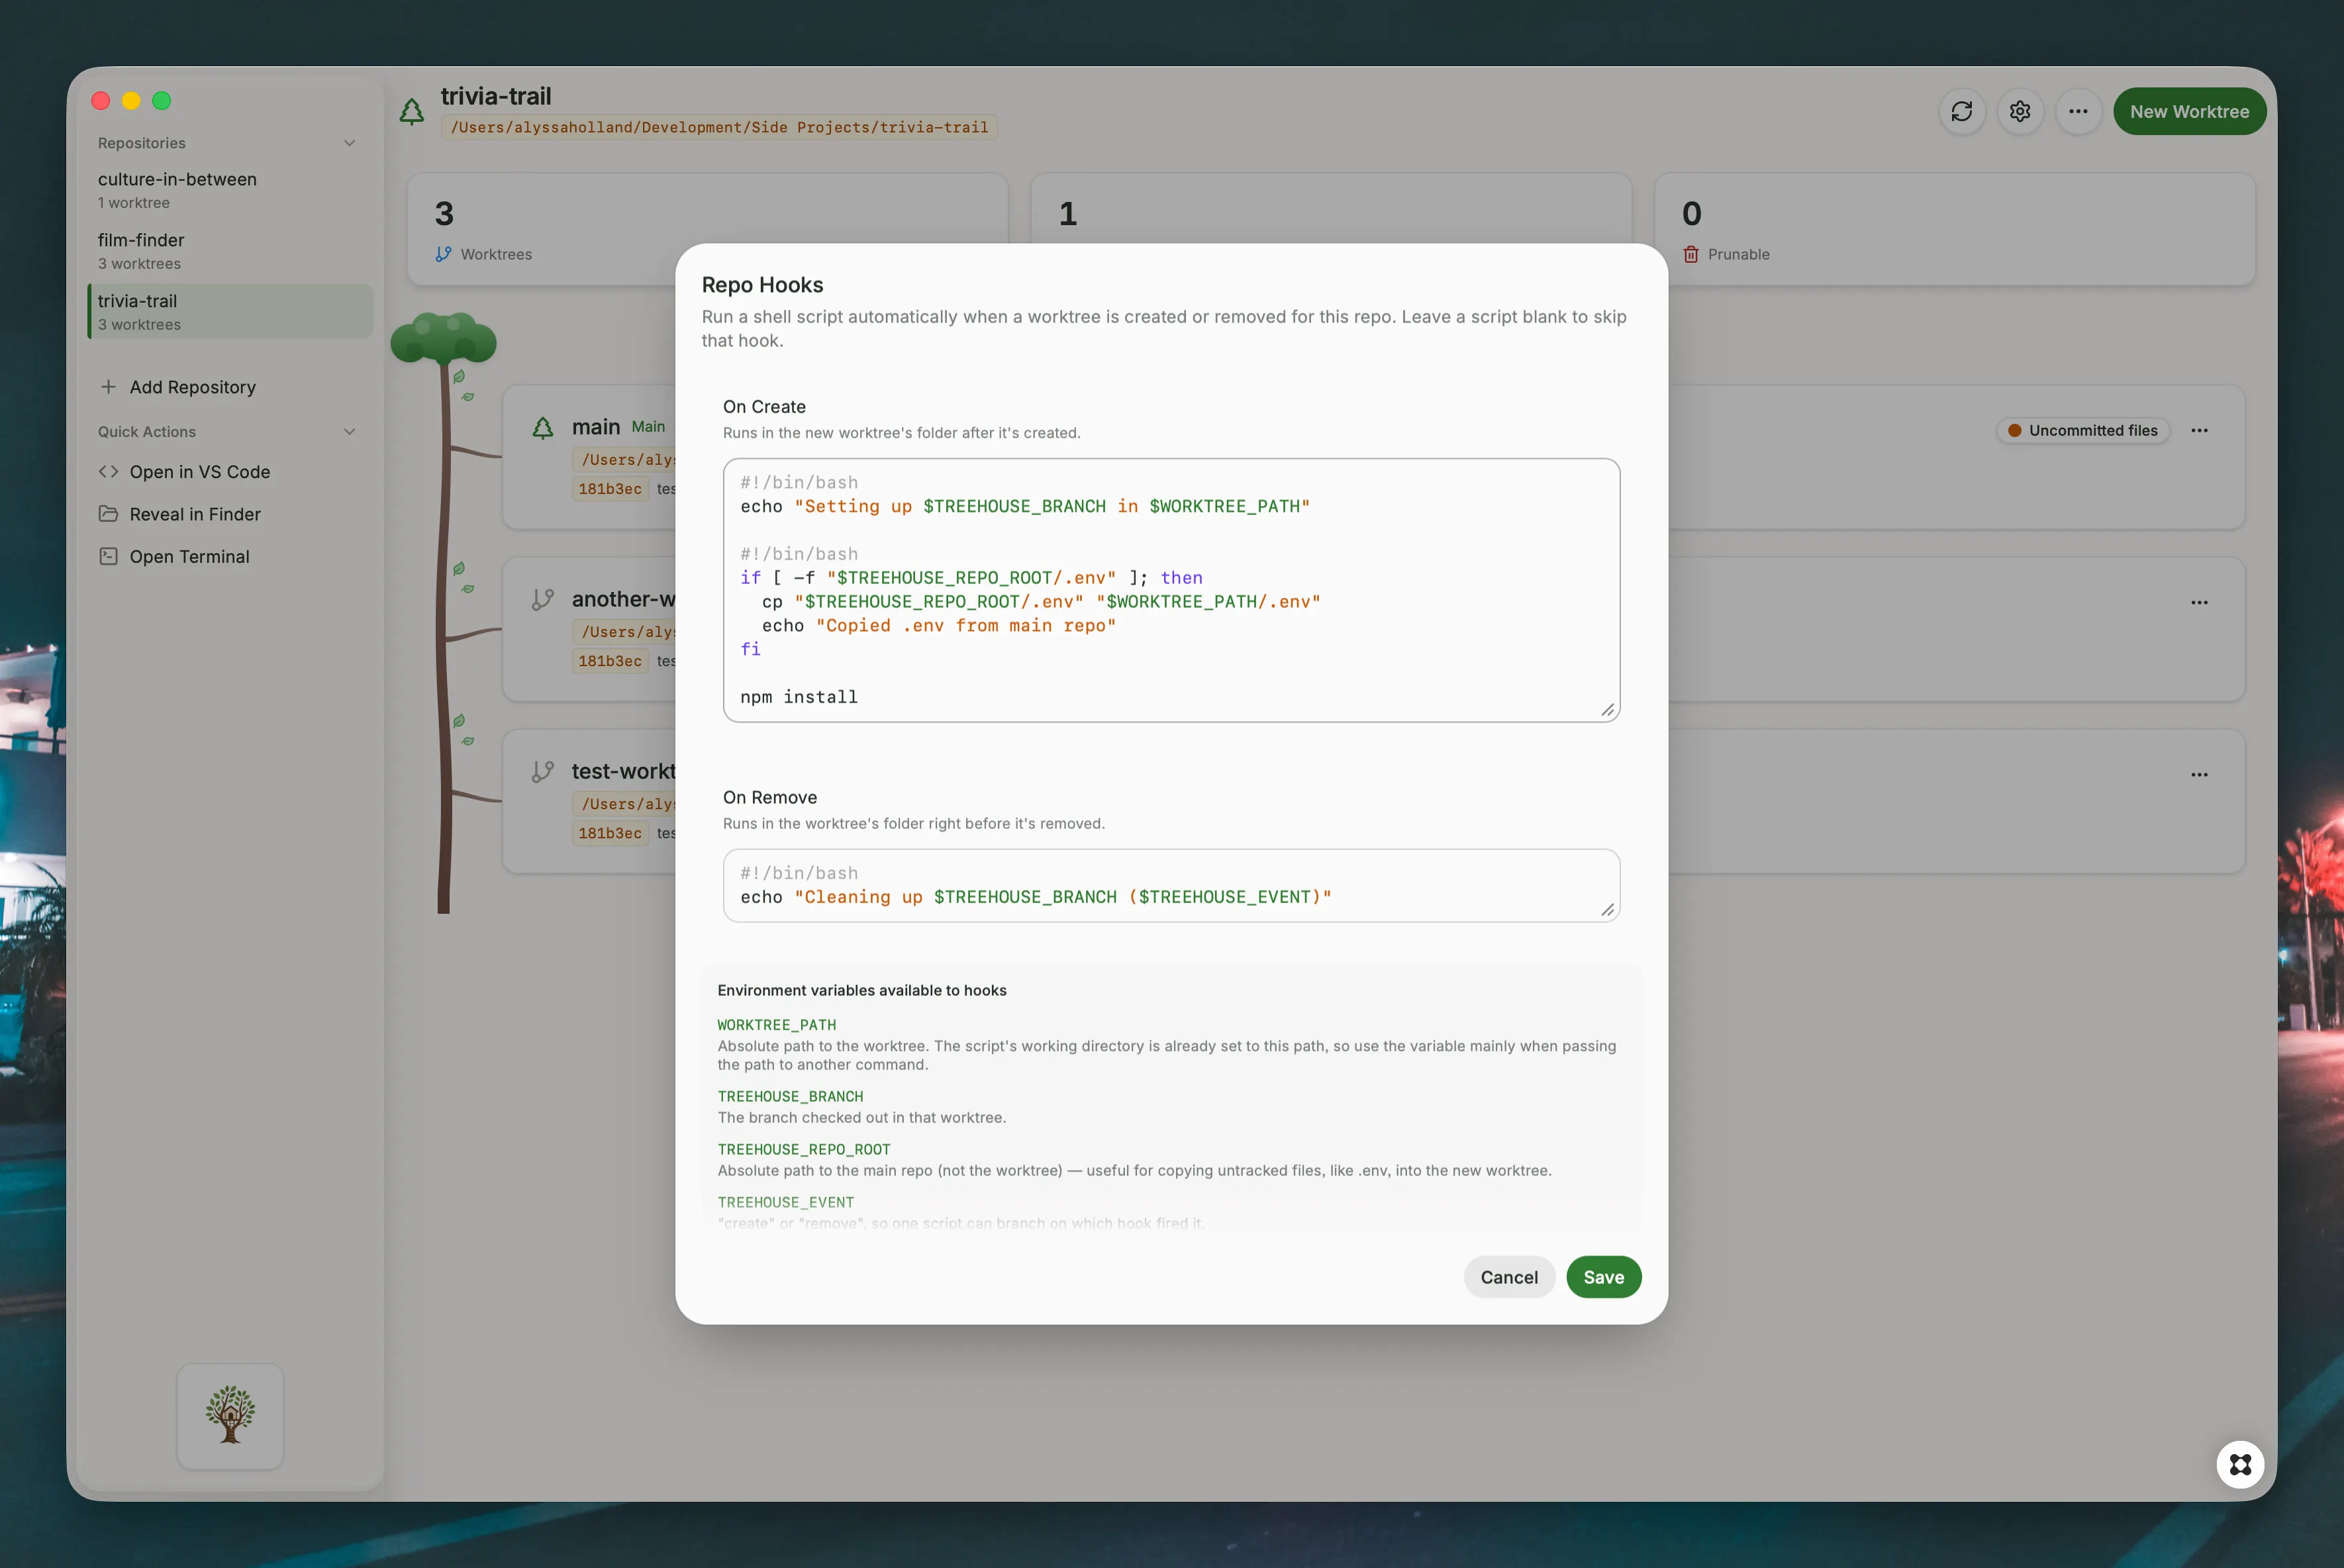
Task: Click the four-dot overlay icon at bottom right
Action: (x=2240, y=1465)
